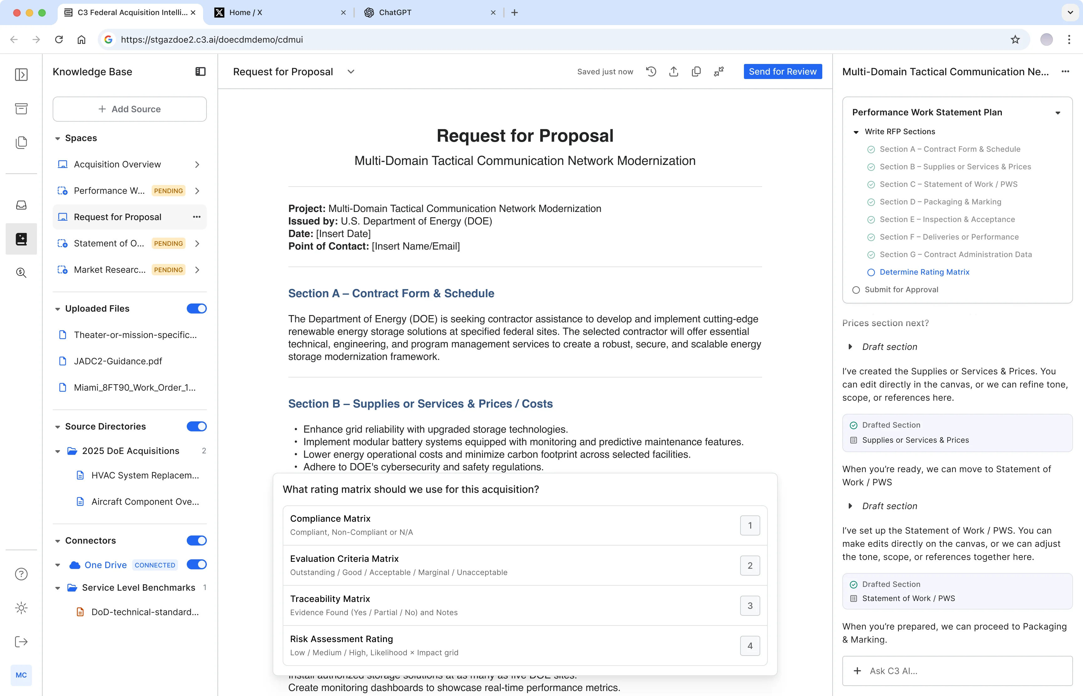Reload the page in browser
Viewport: 1083px width, 696px height.
coord(59,39)
